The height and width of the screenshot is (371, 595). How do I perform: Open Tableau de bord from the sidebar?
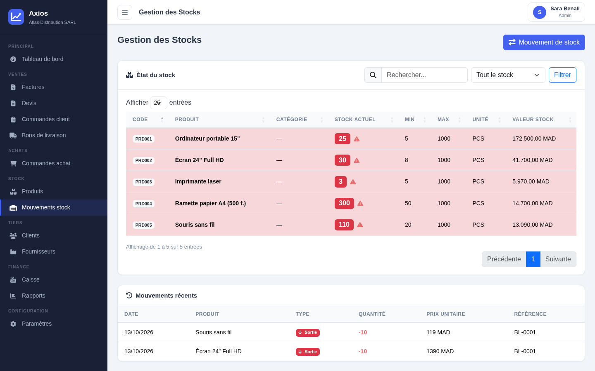point(54,59)
